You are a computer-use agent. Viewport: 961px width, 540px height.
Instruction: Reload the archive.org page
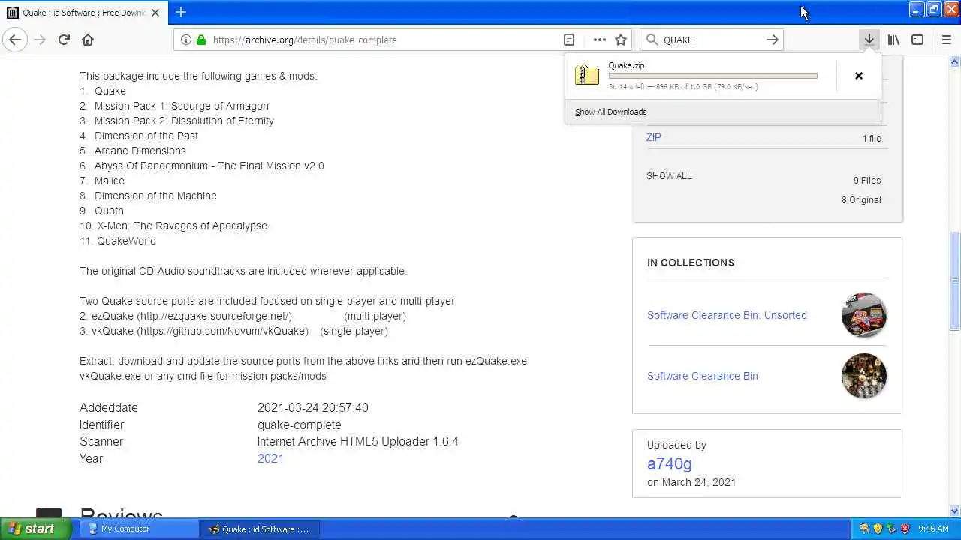64,40
